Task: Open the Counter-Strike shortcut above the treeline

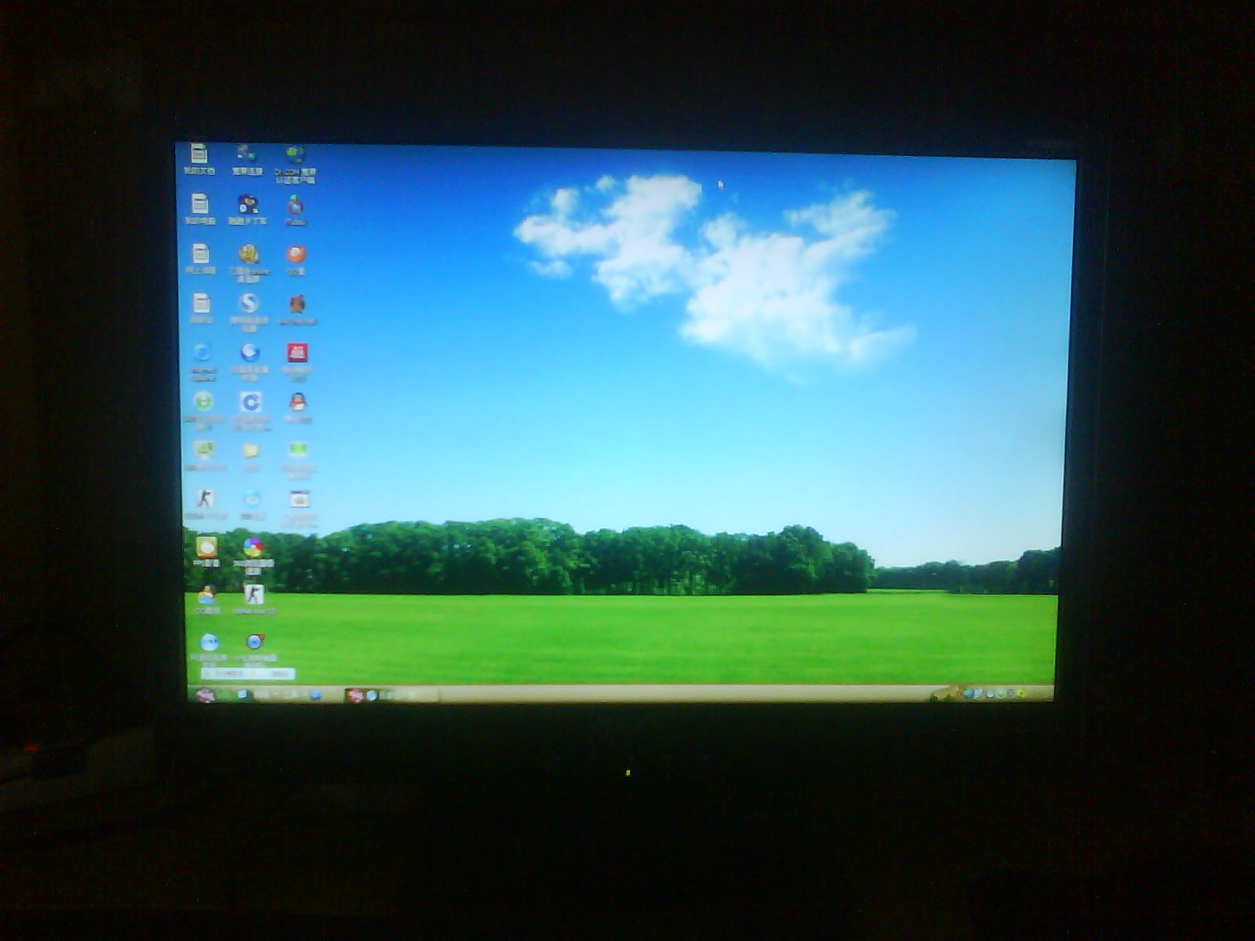Action: [205, 499]
